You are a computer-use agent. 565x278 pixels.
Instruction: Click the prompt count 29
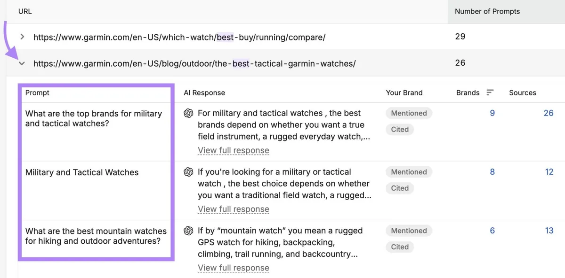point(460,36)
